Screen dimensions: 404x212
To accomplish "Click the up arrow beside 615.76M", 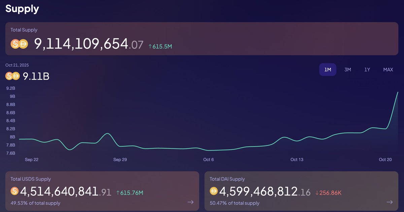I will point(118,193).
